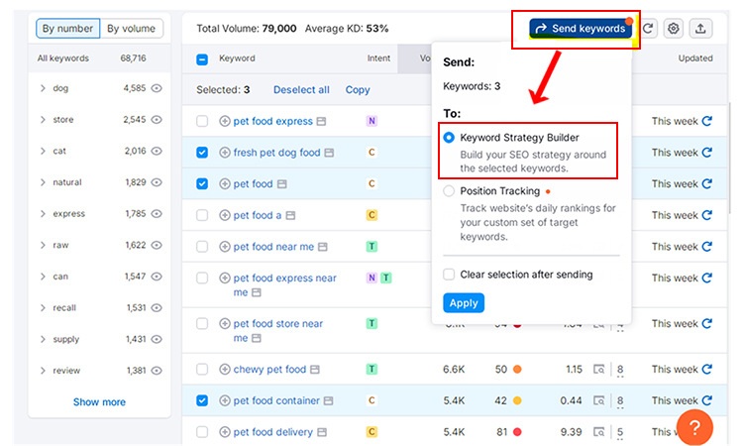This screenshot has height=446, width=743.
Task: Expand the can keyword group
Action: (43, 277)
